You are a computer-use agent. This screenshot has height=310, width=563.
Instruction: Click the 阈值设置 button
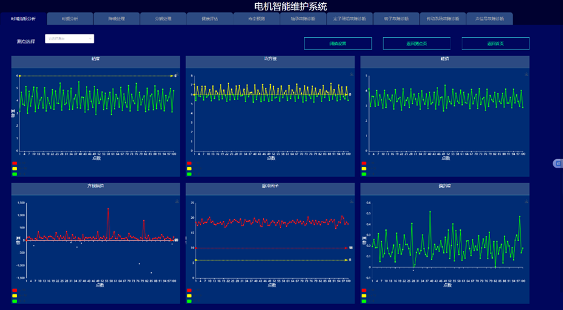click(x=338, y=44)
